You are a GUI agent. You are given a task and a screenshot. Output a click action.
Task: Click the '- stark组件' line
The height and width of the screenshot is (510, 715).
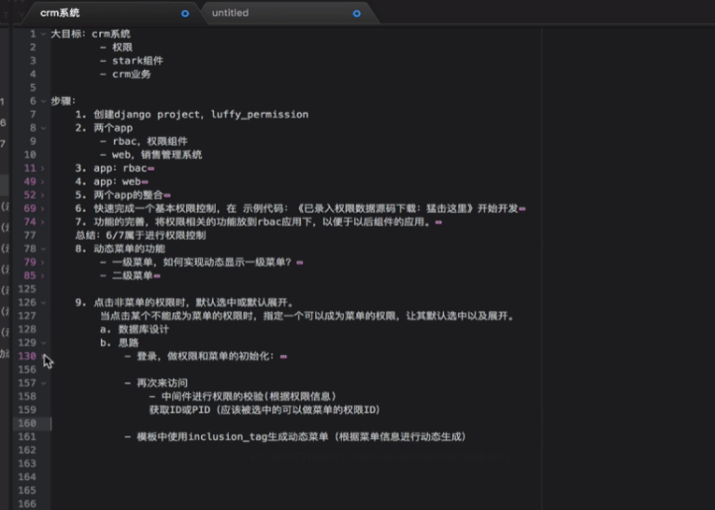click(x=132, y=61)
